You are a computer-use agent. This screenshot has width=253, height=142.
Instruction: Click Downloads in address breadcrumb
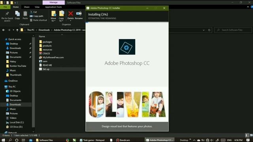point(44,30)
